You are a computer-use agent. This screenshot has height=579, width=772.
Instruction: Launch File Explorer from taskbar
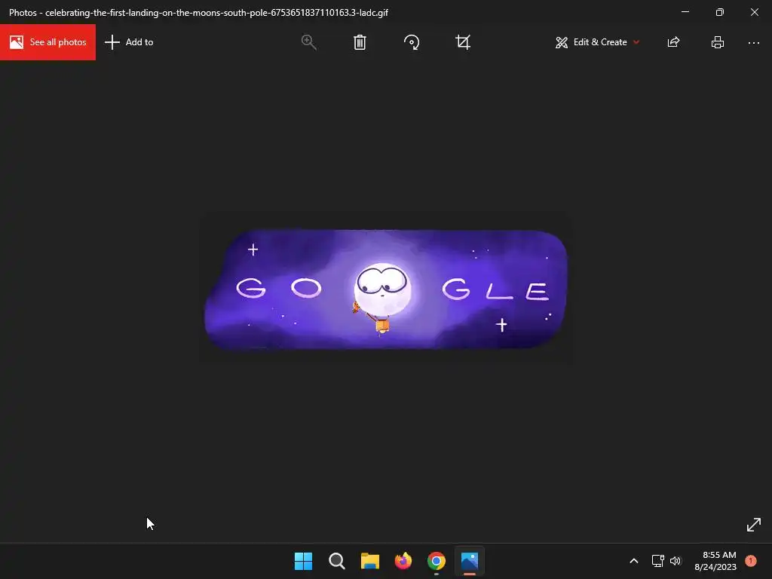pyautogui.click(x=370, y=561)
